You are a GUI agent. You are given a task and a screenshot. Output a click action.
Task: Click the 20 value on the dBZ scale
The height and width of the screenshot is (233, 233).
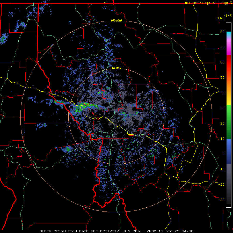point(222,123)
